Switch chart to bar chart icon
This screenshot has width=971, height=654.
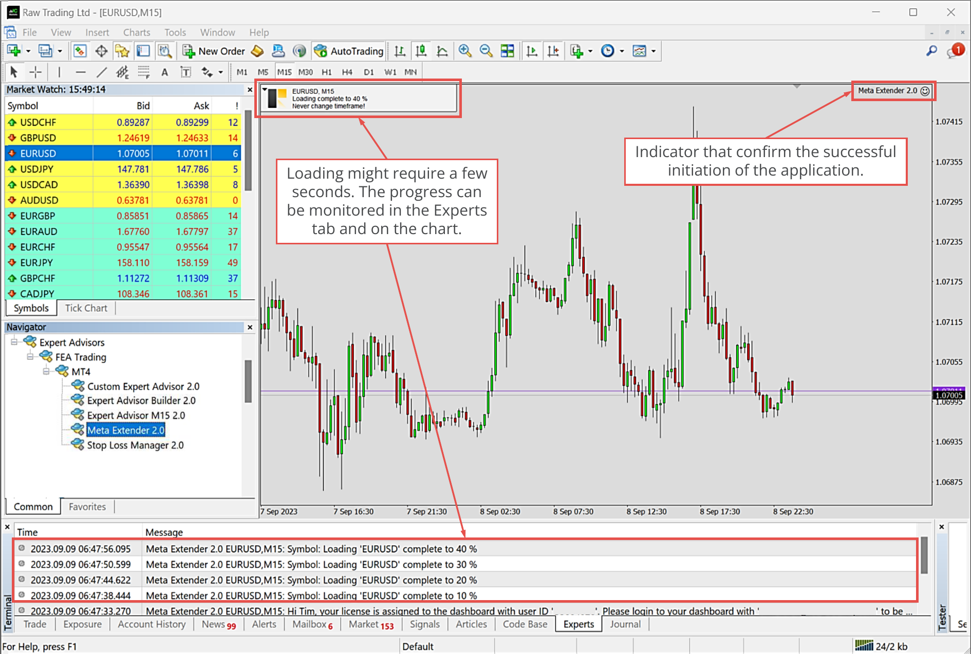click(400, 51)
